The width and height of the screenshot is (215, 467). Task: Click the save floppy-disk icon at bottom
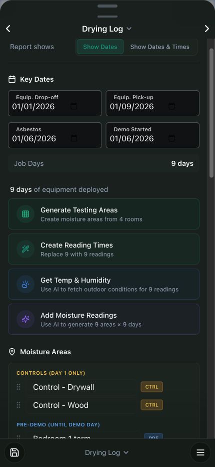coord(14,452)
